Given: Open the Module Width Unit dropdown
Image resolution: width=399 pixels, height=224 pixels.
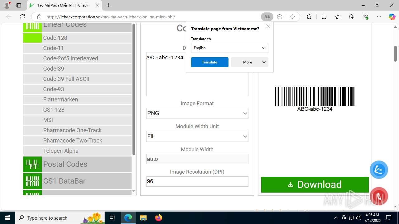Looking at the screenshot, I should tap(197, 136).
